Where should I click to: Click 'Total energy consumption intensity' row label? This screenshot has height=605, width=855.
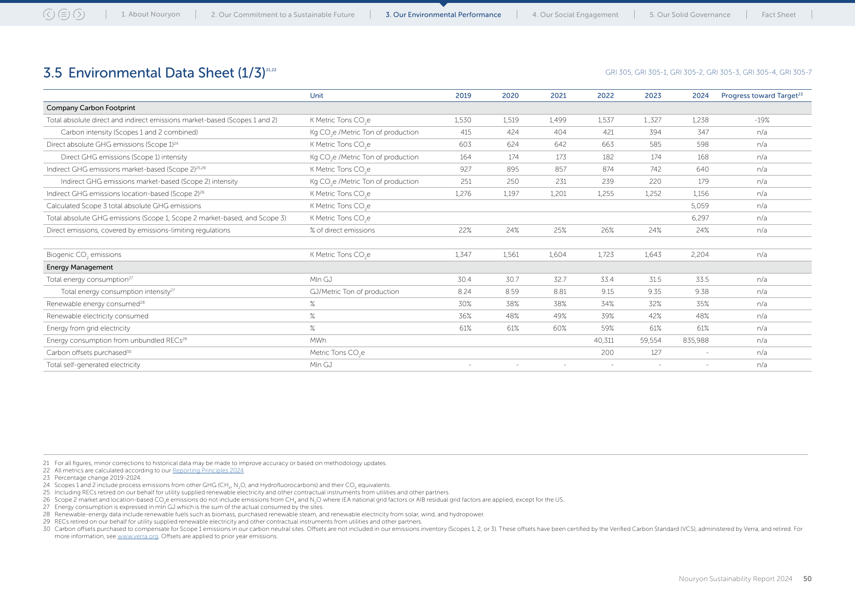[117, 292]
